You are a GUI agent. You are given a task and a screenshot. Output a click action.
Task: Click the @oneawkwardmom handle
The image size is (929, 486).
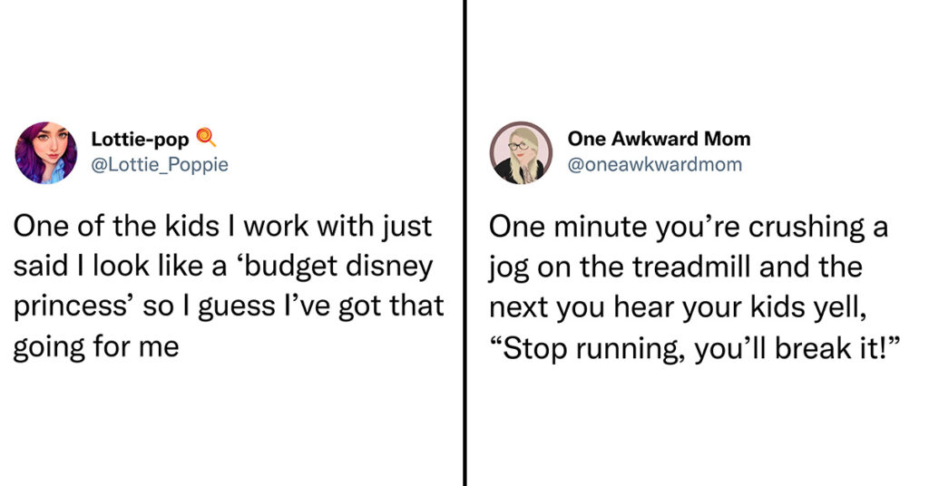654,164
